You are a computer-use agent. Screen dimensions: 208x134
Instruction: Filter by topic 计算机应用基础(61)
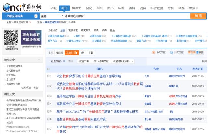click(x=58, y=36)
